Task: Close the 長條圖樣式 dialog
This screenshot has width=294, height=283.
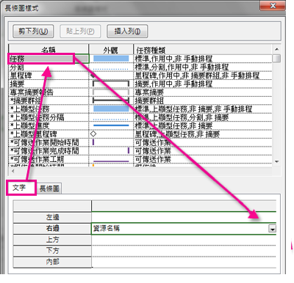Action: (x=273, y=6)
